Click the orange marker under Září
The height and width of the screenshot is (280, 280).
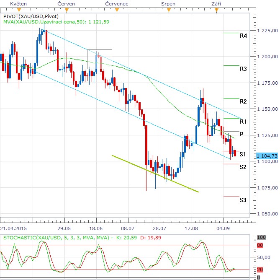(x=216, y=9)
